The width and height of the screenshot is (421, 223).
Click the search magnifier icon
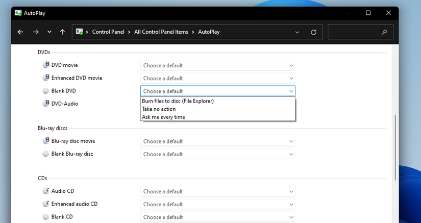click(x=384, y=32)
